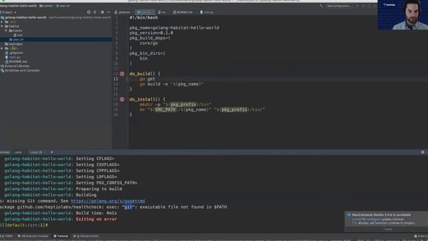Open the Terminal tool window button
This screenshot has width=428, height=241.
tap(61, 236)
